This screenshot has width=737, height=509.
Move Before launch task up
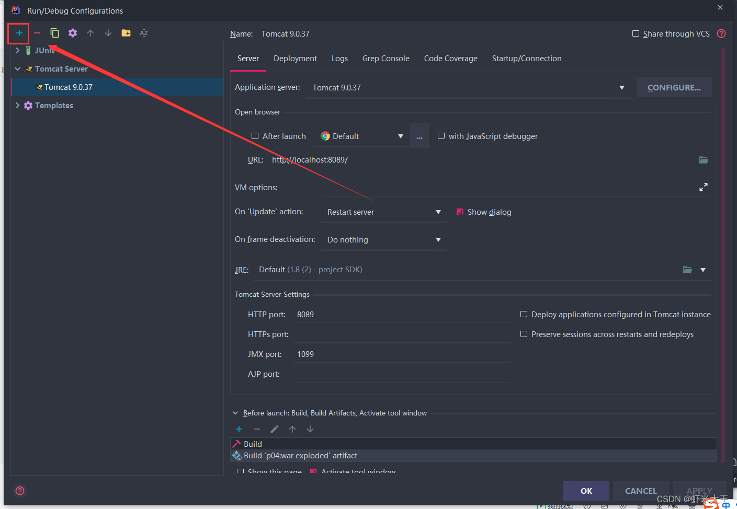click(292, 429)
